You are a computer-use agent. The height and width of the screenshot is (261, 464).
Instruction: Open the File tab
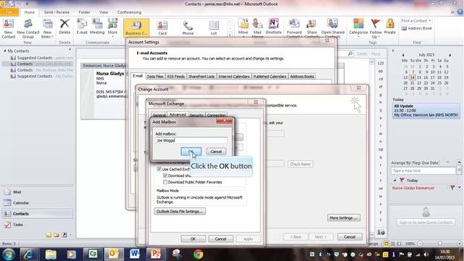tap(9, 12)
